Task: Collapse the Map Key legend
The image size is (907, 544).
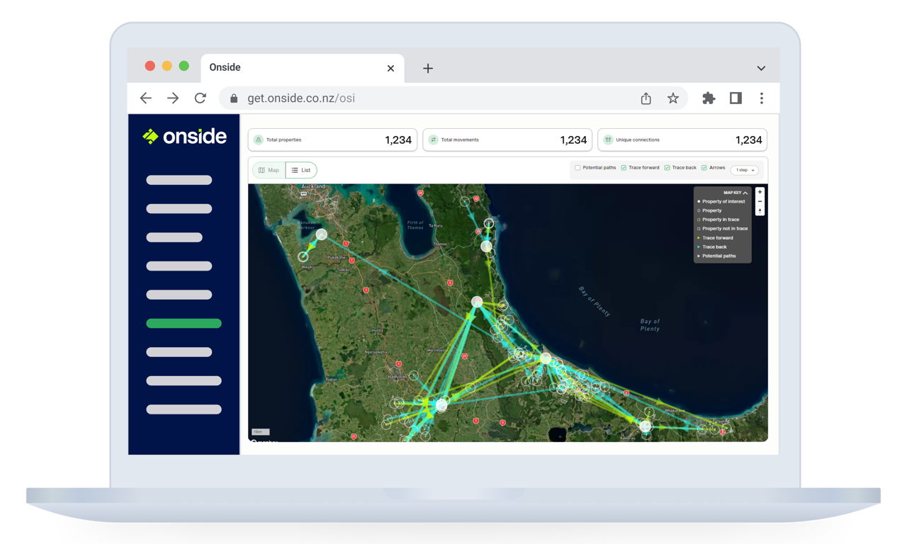Action: pos(745,193)
